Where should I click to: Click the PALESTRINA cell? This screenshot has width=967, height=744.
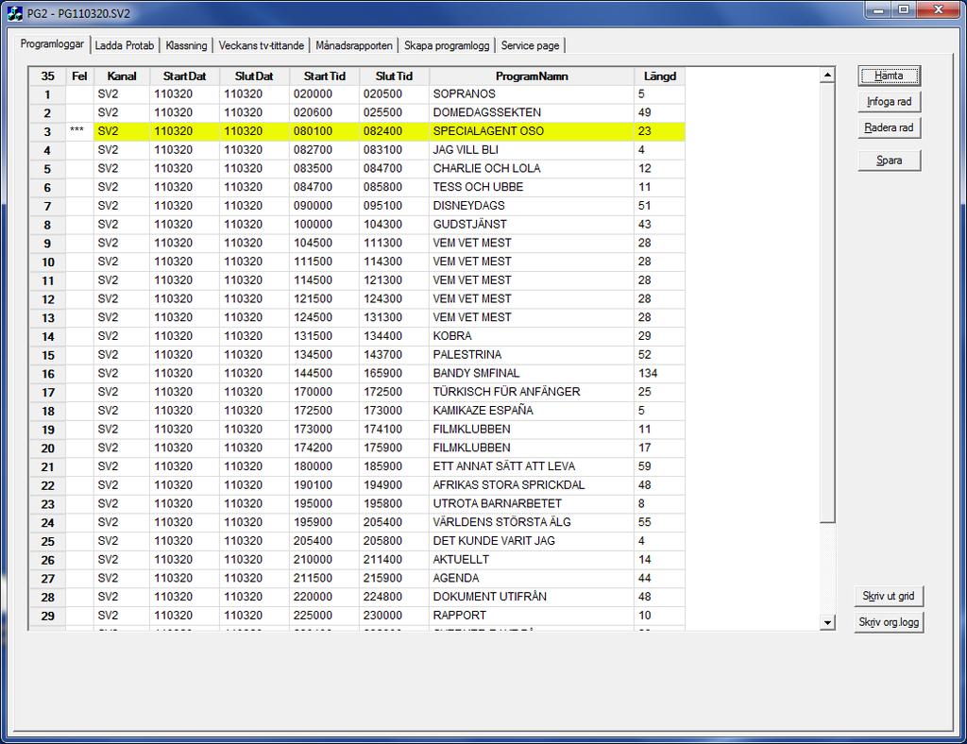pos(532,355)
